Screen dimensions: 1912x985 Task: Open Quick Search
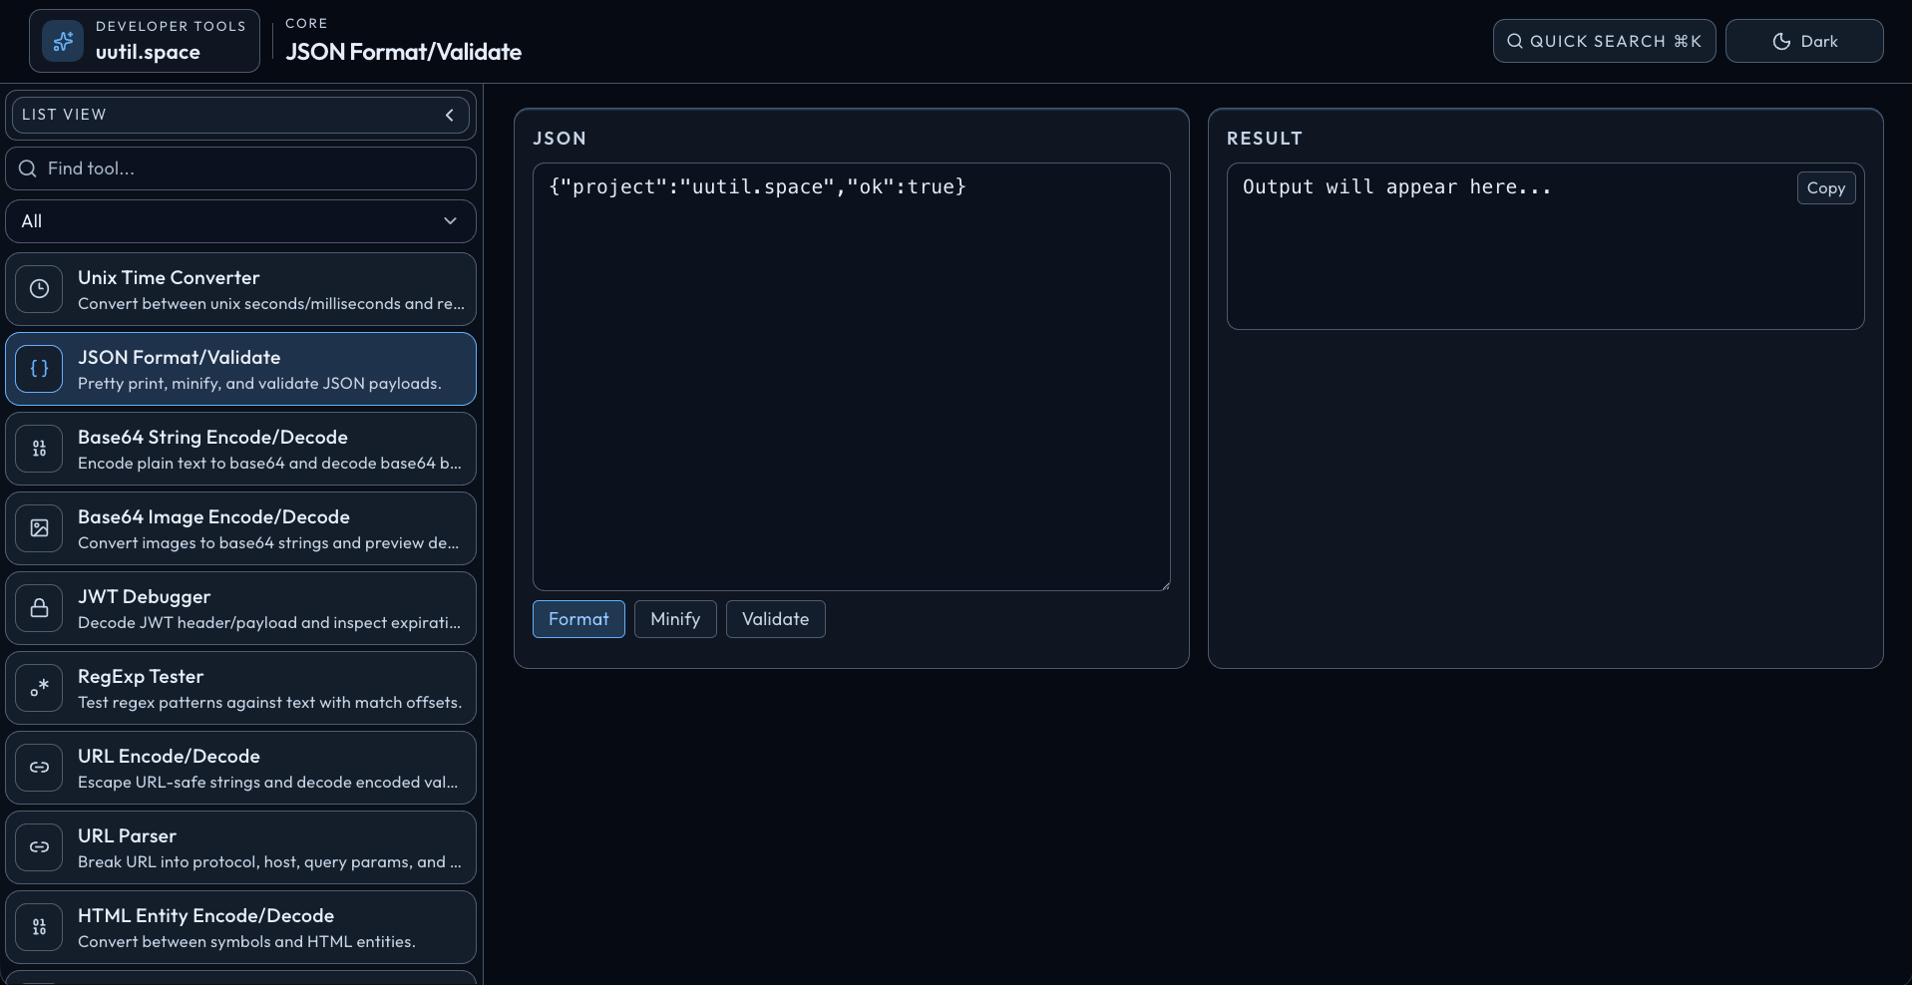[1603, 41]
